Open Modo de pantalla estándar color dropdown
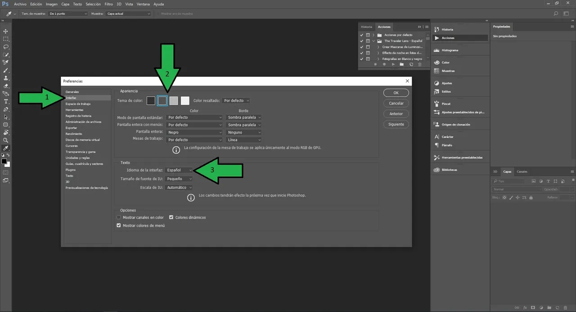The image size is (576, 312). (194, 117)
